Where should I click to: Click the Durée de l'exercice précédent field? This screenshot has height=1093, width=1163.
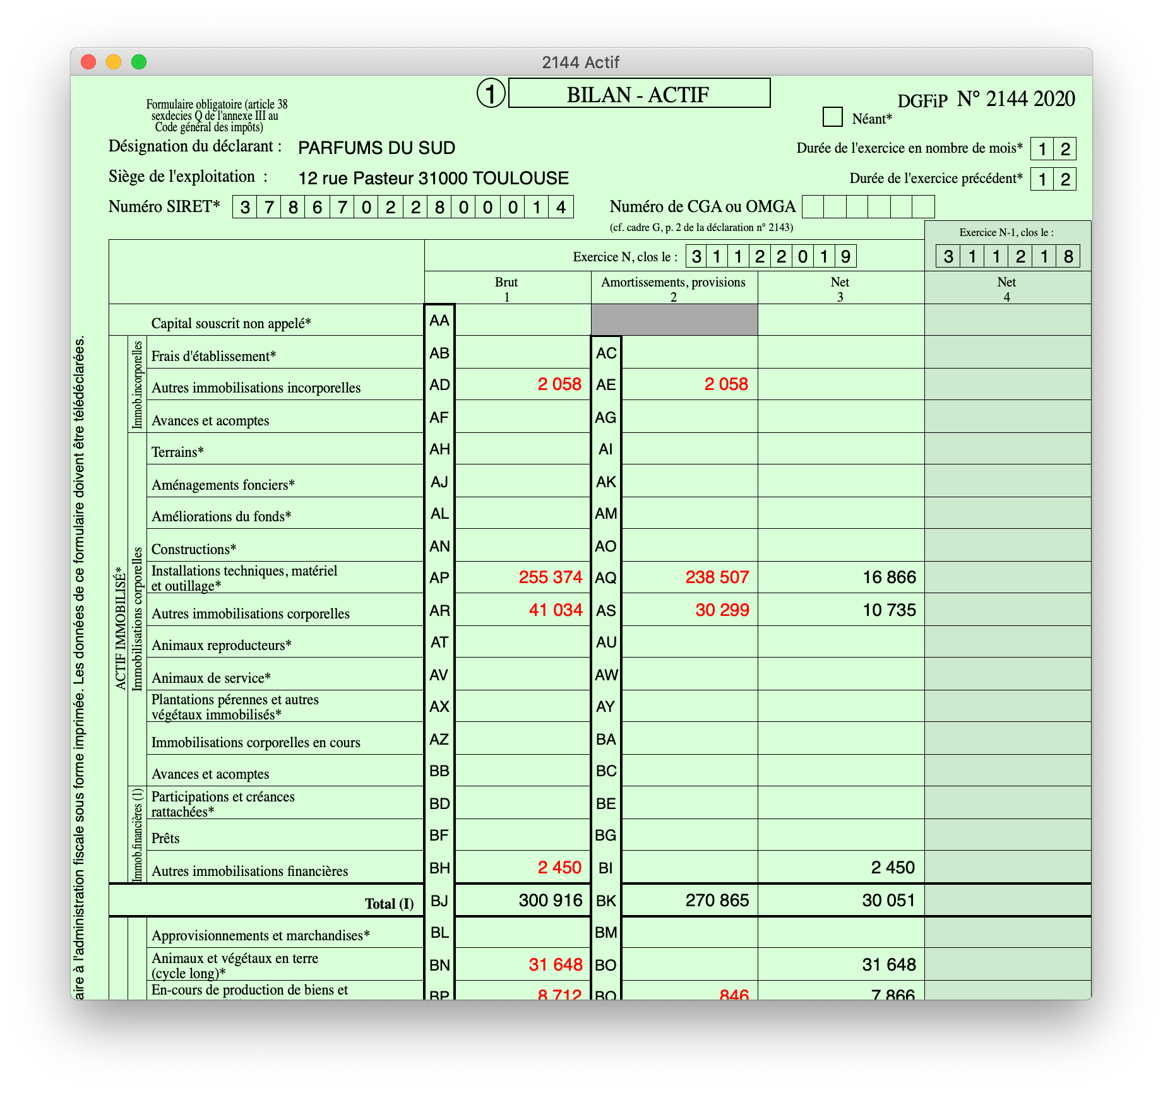(x=1053, y=179)
